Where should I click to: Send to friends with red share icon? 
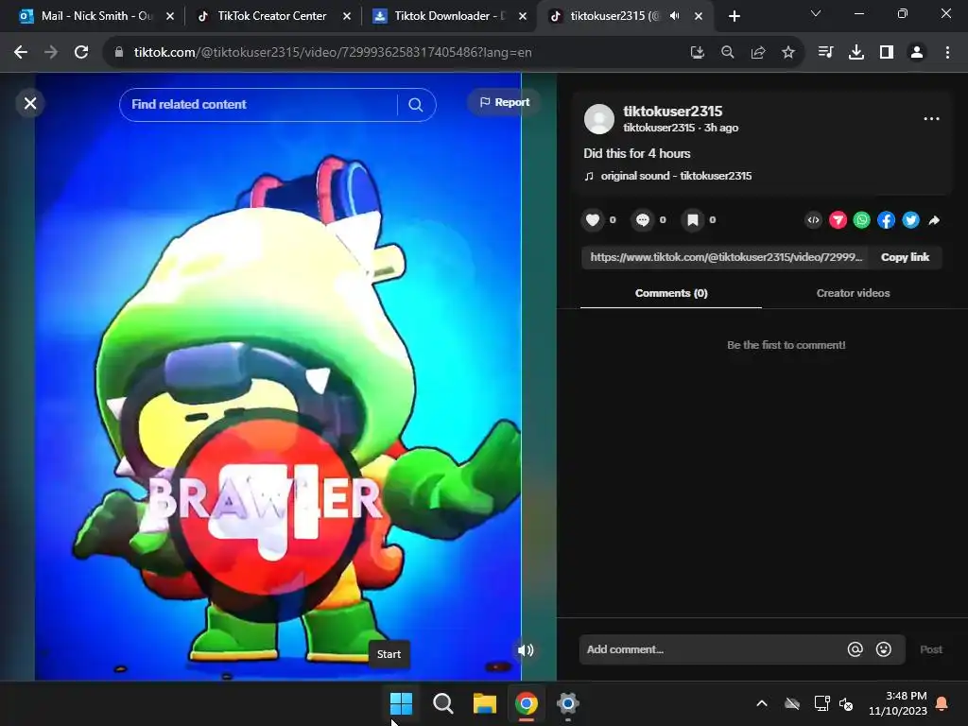(838, 219)
